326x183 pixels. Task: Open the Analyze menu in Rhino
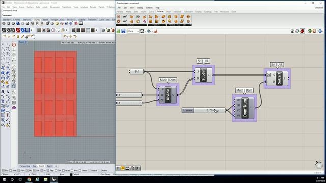click(84, 7)
